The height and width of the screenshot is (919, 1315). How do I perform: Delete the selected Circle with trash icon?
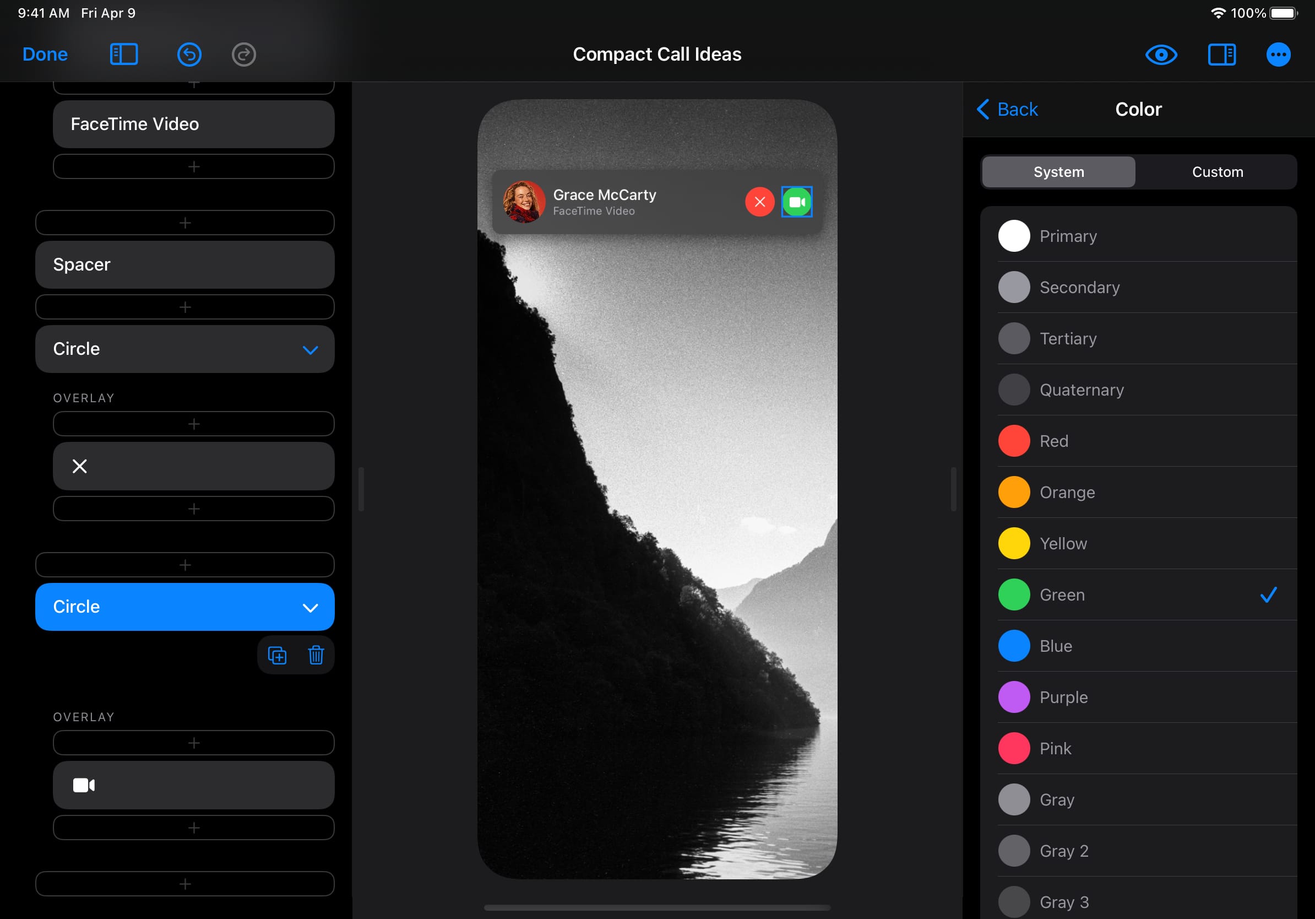click(316, 655)
